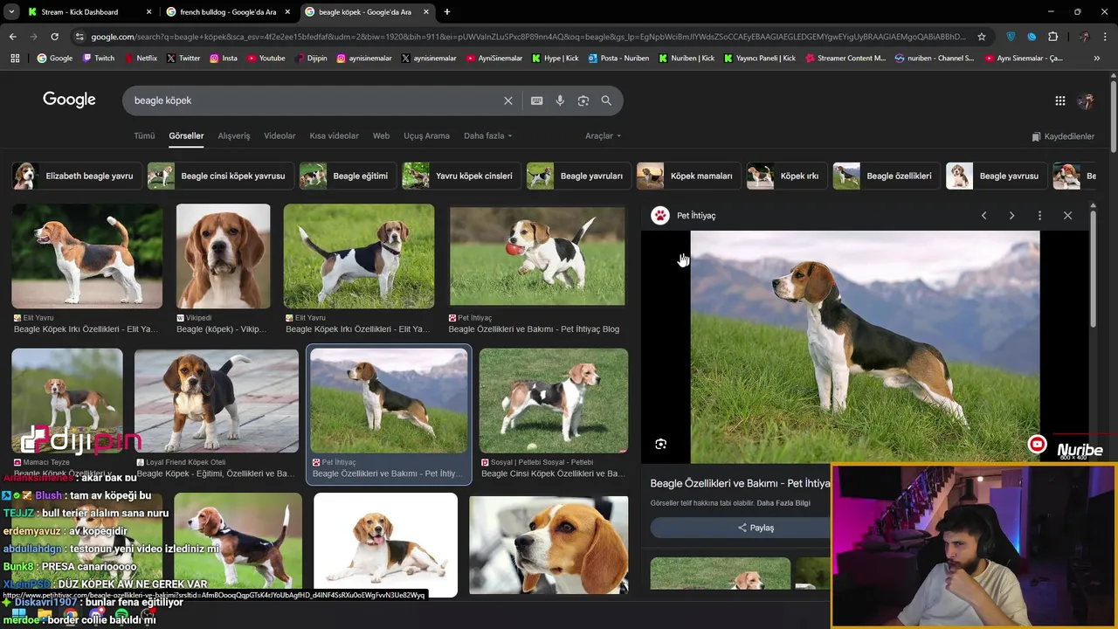Open Chrome extensions puzzle icon

click(x=1052, y=37)
